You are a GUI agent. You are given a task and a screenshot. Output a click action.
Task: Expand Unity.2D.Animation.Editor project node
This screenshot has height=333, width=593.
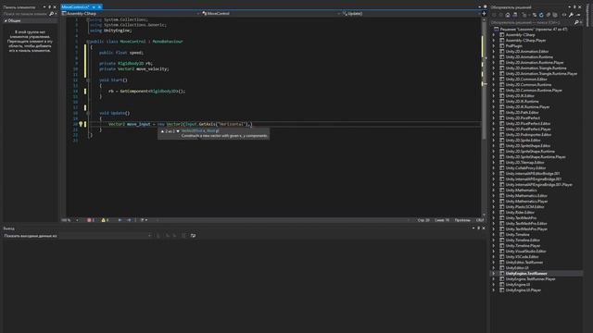(494, 52)
